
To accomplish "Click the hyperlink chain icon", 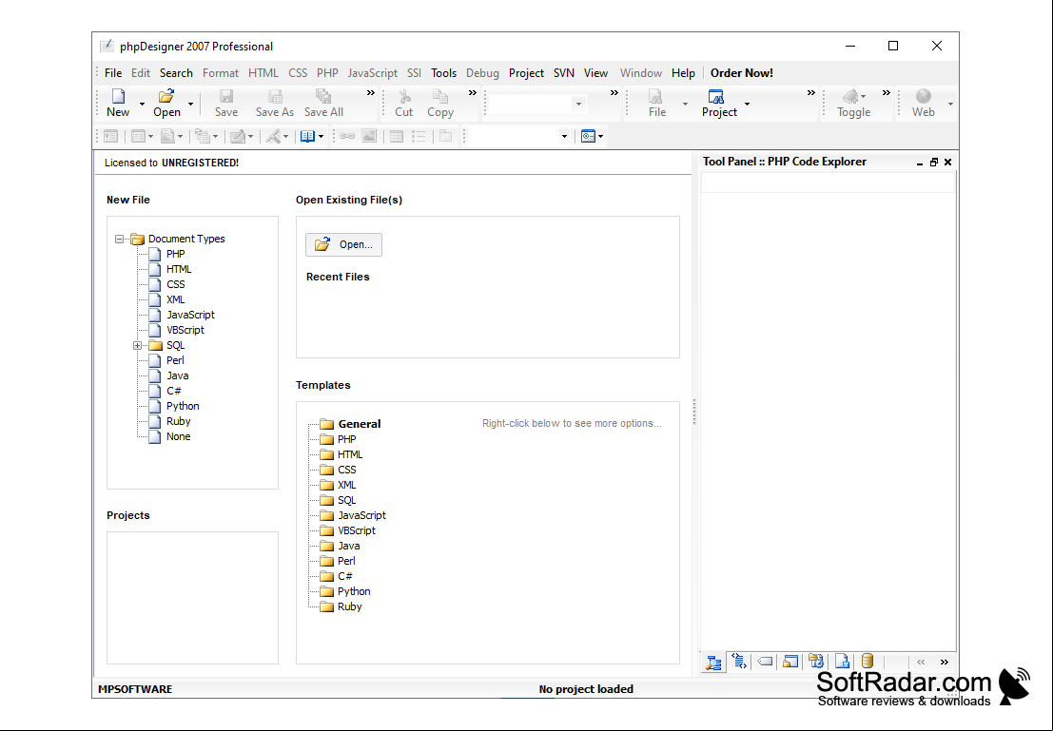I will pyautogui.click(x=347, y=136).
